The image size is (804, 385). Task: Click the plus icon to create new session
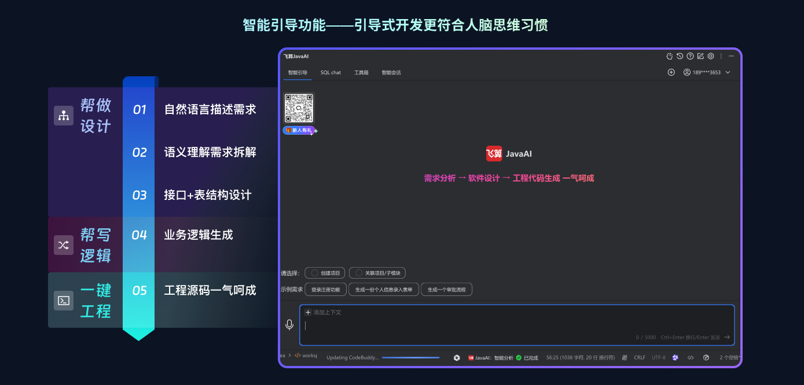click(x=671, y=72)
